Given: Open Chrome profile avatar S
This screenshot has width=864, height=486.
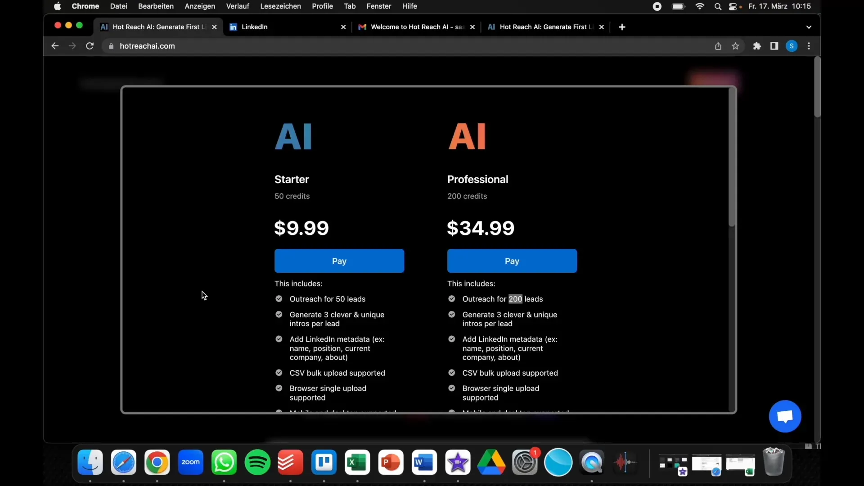Looking at the screenshot, I should point(792,46).
